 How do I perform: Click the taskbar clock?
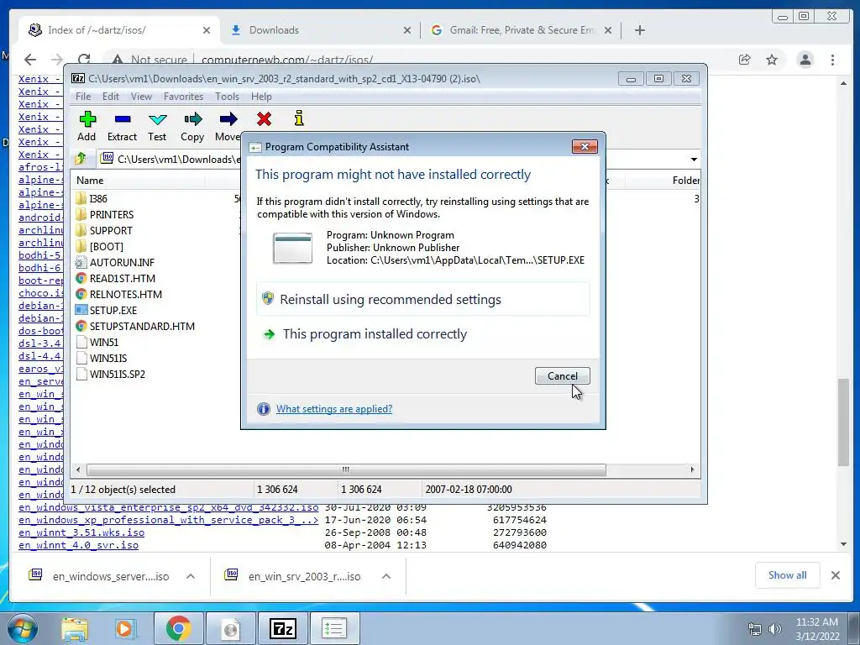click(816, 629)
